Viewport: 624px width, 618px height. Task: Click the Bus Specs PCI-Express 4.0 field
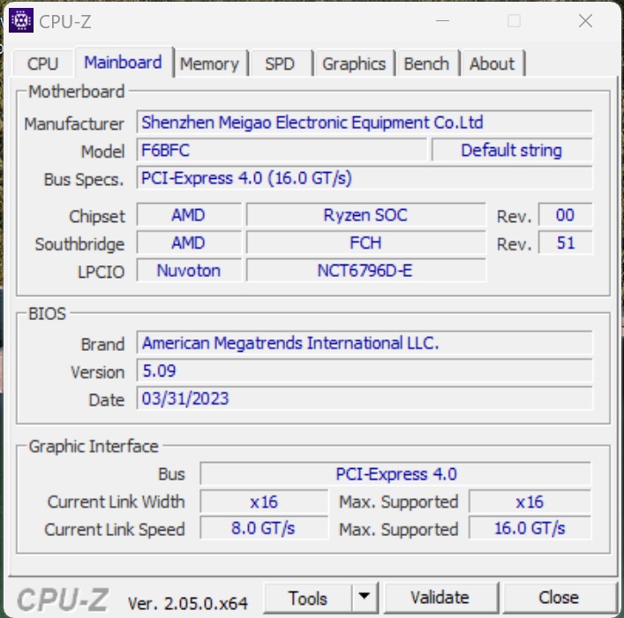pos(364,178)
